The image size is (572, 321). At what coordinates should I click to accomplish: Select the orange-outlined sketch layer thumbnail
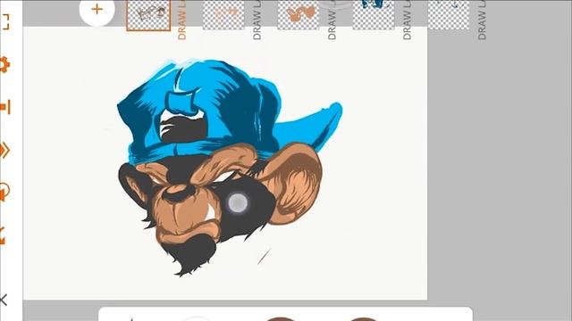[148, 15]
